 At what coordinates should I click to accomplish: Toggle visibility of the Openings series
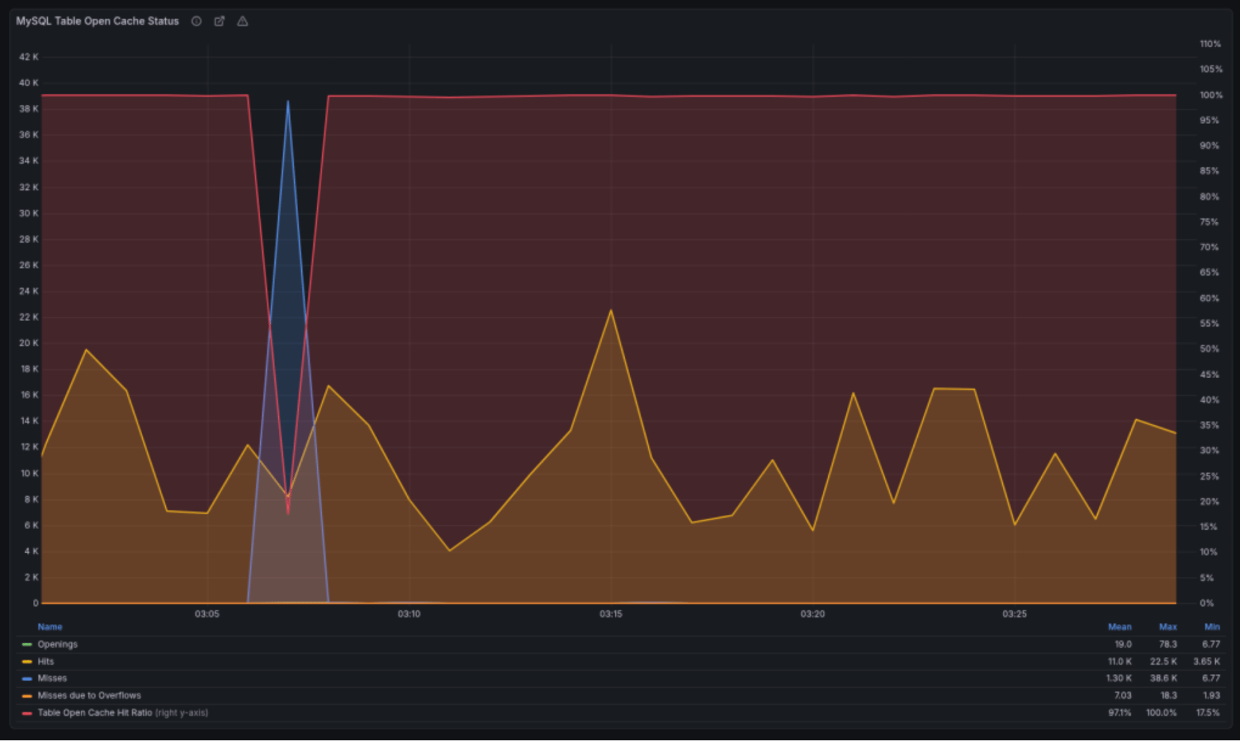click(x=59, y=644)
